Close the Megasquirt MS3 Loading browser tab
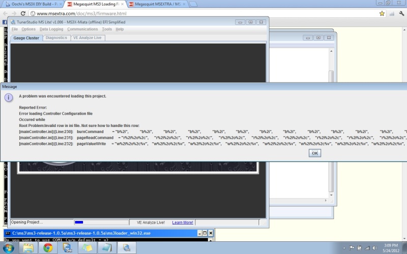Screen dimensions: 407x254 (x=122, y=4)
